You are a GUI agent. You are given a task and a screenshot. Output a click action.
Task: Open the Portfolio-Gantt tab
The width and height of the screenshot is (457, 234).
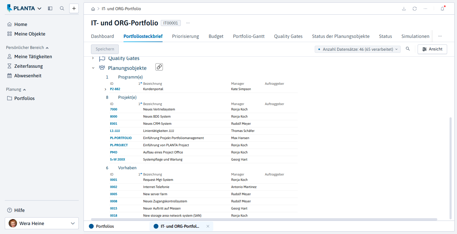coord(249,36)
